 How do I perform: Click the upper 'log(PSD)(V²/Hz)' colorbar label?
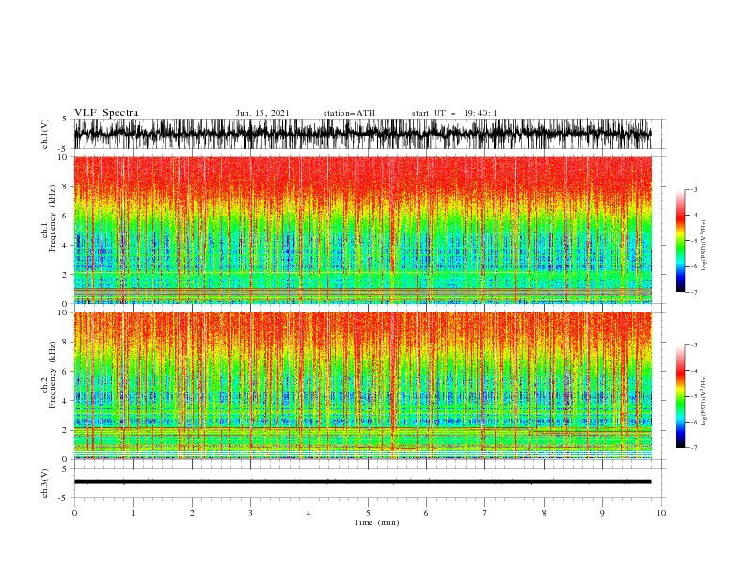click(704, 246)
